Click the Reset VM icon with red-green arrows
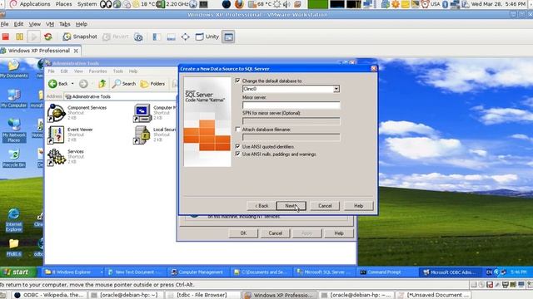Screen dimensions: 533x299 coord(48,37)
